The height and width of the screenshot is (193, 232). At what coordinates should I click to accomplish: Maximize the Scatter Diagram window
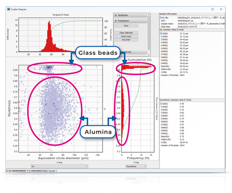(212, 9)
